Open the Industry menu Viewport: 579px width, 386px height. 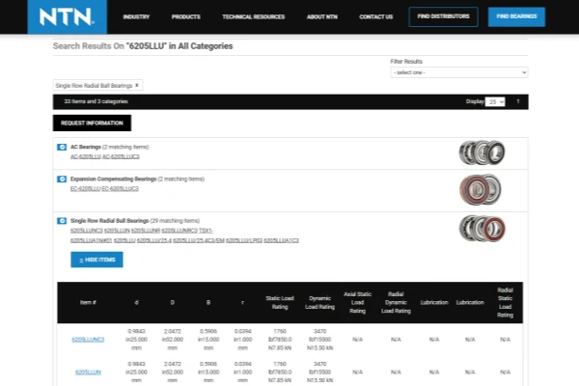(136, 16)
